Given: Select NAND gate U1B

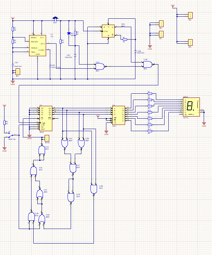Looking at the screenshot, I should 148,65.
